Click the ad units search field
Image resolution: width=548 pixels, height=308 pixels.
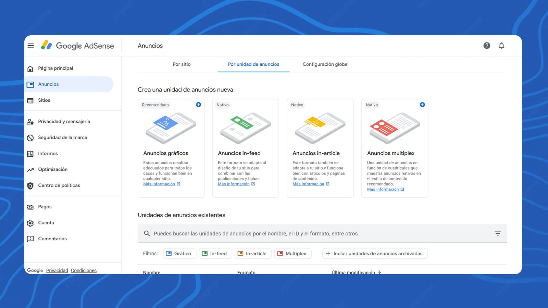click(308, 233)
